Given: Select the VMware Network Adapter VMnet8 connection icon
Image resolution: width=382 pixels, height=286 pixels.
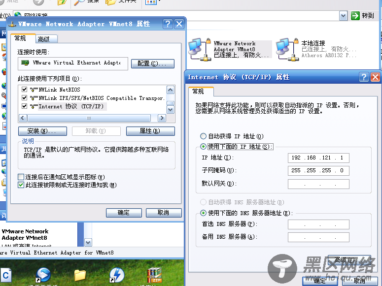Looking at the screenshot, I should point(200,49).
